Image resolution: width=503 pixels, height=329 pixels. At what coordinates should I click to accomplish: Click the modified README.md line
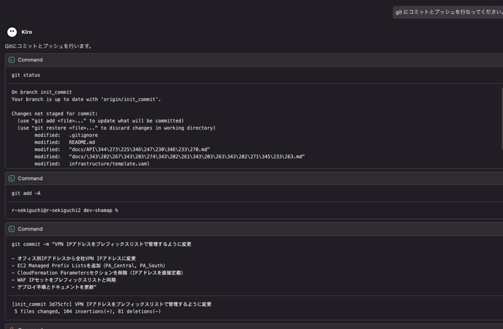[x=65, y=142]
